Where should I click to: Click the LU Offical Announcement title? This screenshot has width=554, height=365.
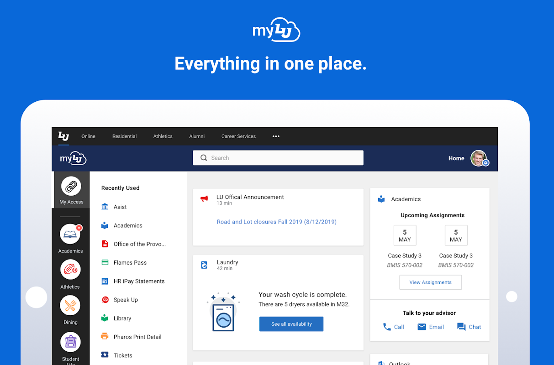pos(250,197)
